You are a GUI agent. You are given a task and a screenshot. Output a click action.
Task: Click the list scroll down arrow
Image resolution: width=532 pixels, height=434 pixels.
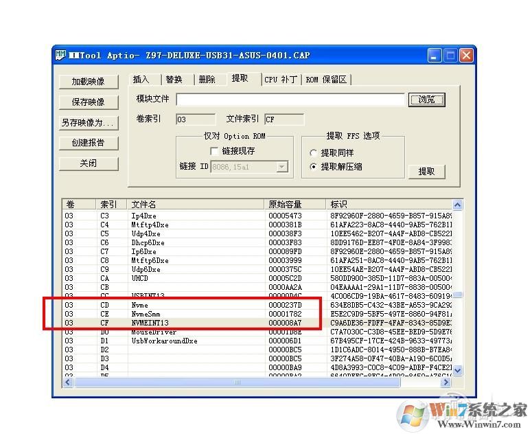pos(457,370)
